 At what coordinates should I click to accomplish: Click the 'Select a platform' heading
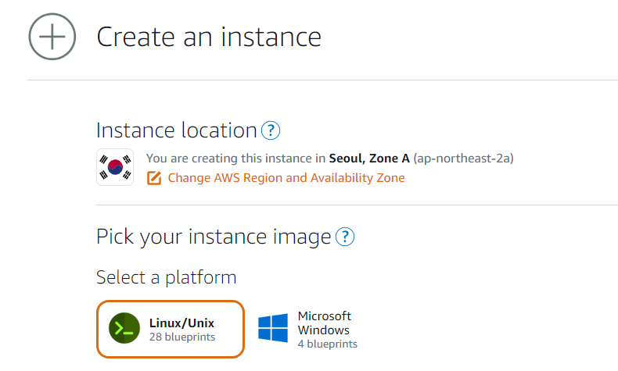167,278
